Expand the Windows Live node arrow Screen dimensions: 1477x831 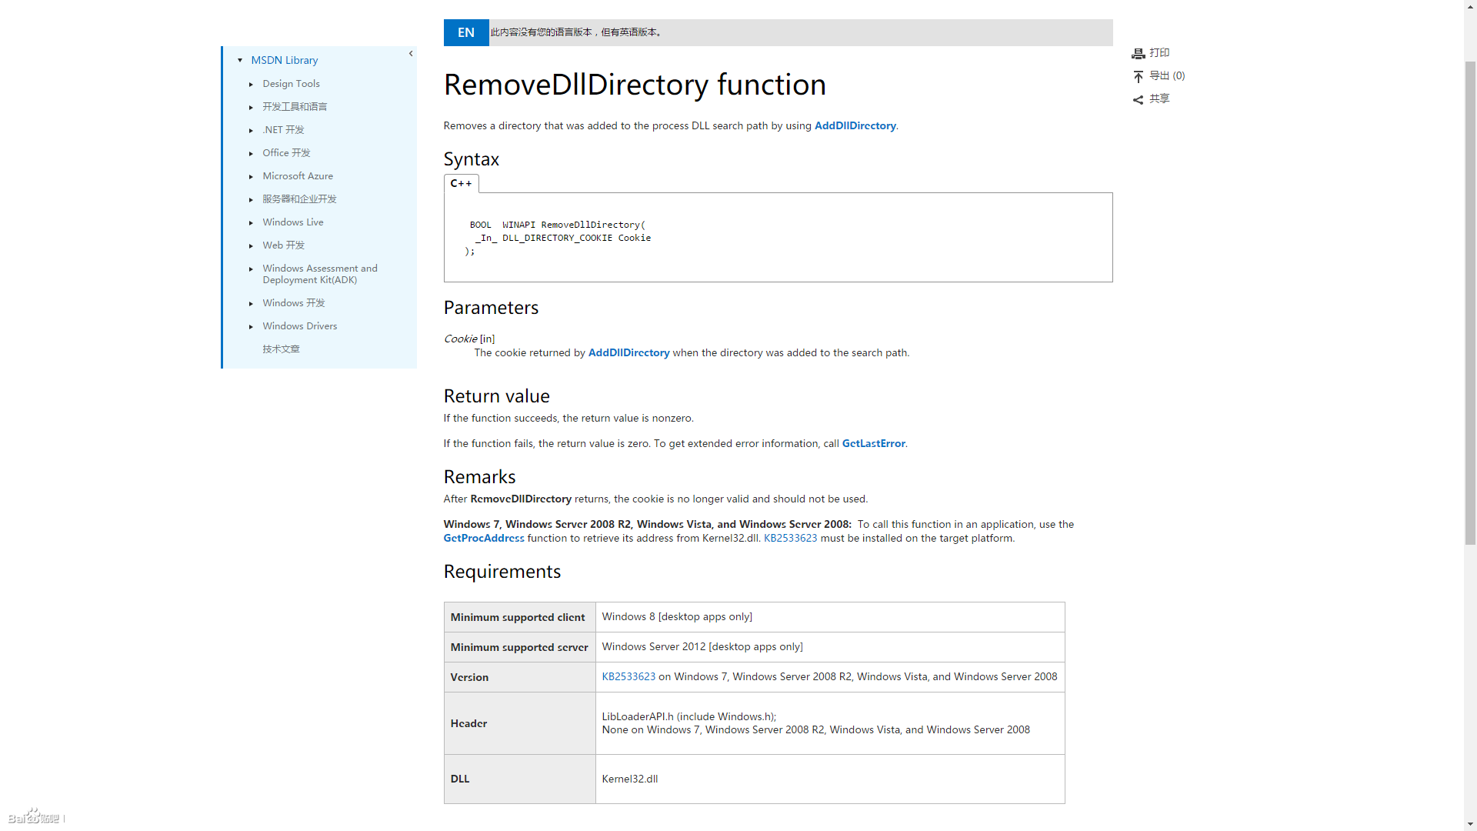pyautogui.click(x=251, y=222)
